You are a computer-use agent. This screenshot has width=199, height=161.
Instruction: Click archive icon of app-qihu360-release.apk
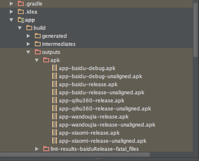(54, 100)
